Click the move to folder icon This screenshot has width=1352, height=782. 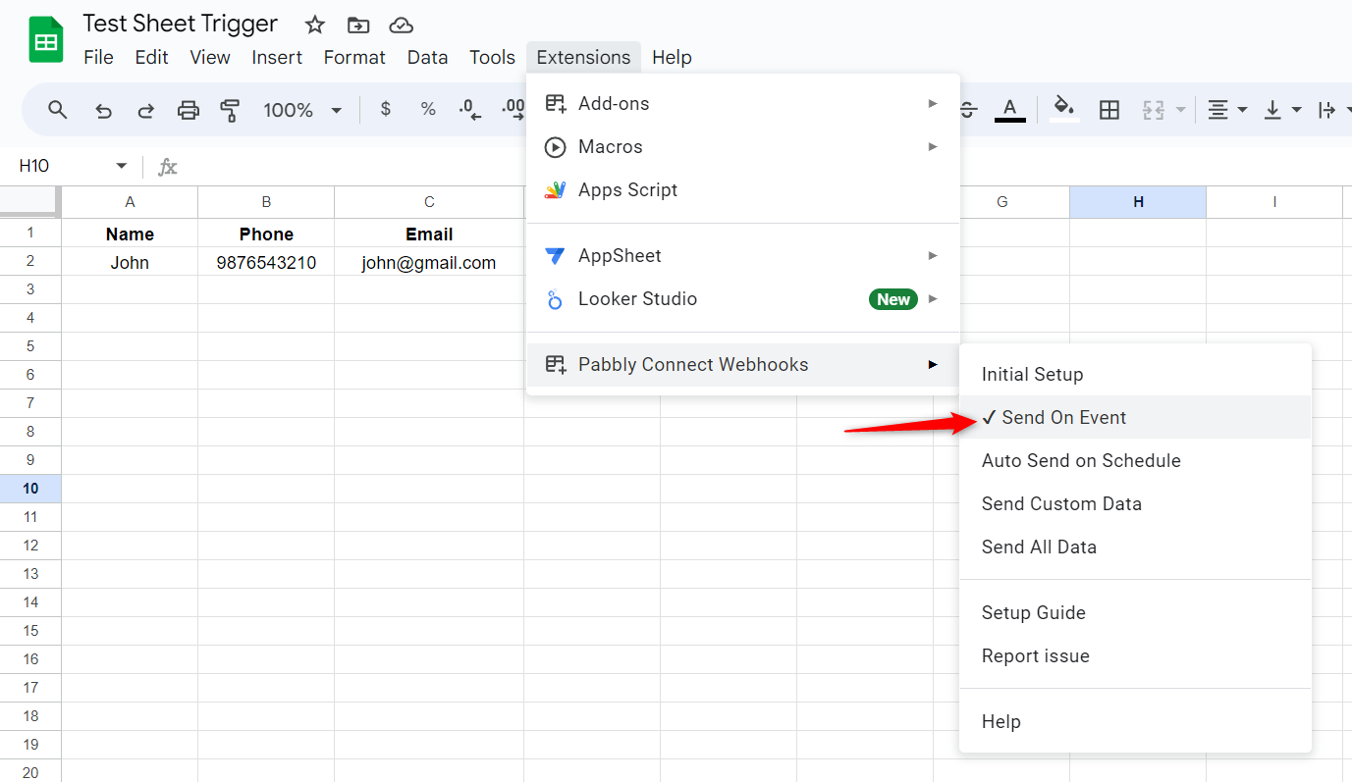(358, 25)
